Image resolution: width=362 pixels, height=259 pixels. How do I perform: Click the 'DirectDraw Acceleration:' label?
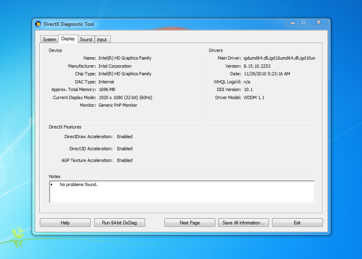pyautogui.click(x=88, y=137)
